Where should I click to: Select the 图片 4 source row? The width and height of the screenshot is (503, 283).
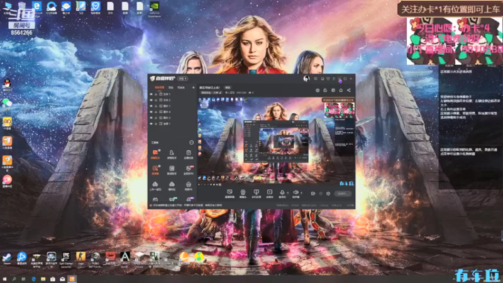[172, 112]
